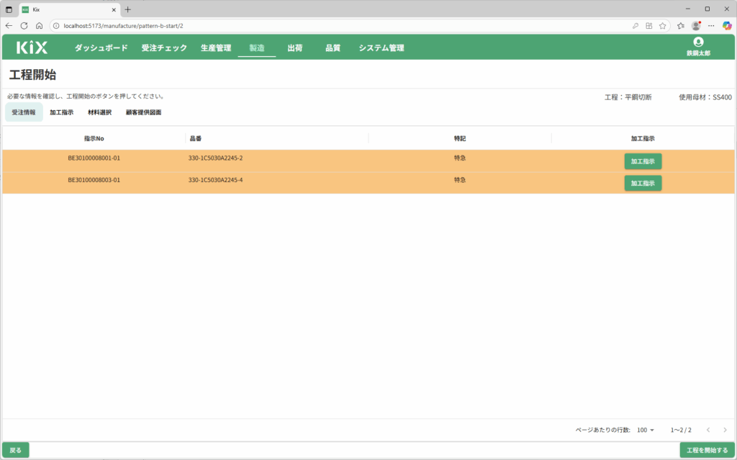
Task: Open a new browser tab
Action: [x=128, y=9]
